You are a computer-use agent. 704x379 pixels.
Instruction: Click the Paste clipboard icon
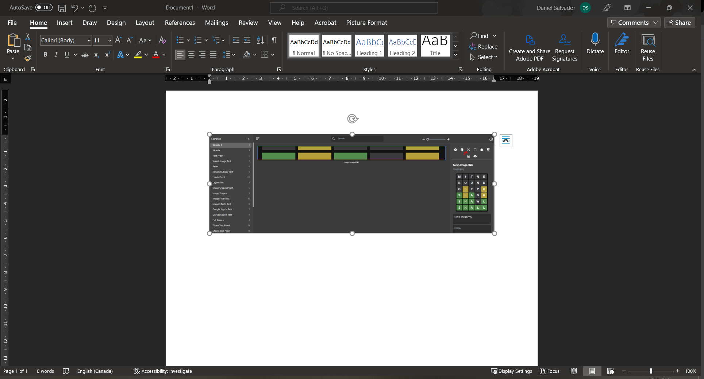click(x=13, y=40)
